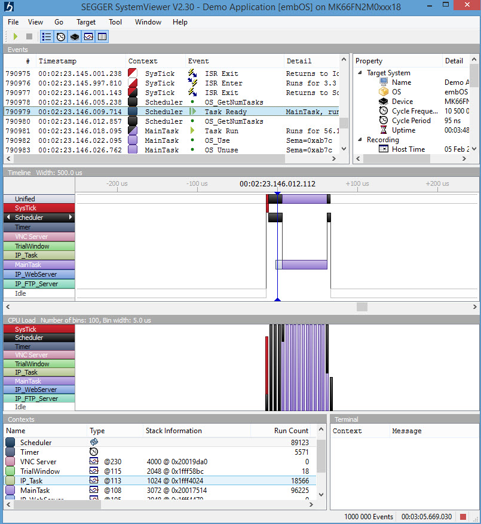Select the MainTask row label in Timeline
Viewport: 481px width, 524px height.
pyautogui.click(x=39, y=265)
